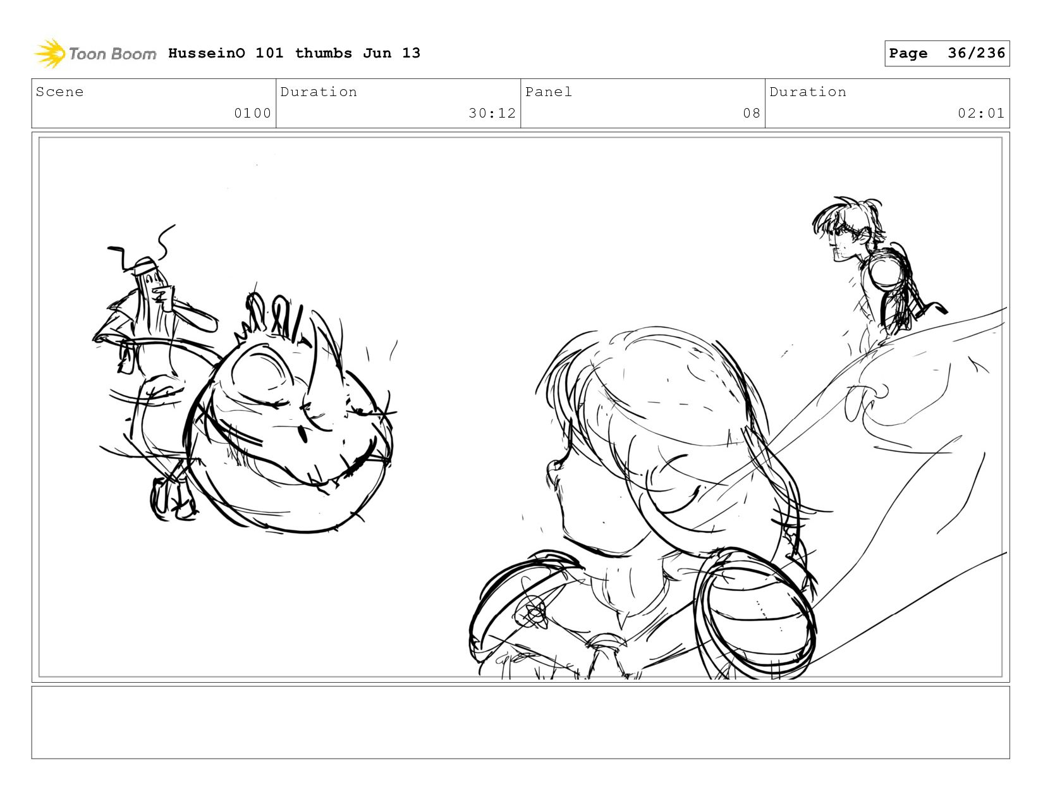Click the 'Page 36/236' page number box
The width and height of the screenshot is (1043, 806).
[947, 53]
